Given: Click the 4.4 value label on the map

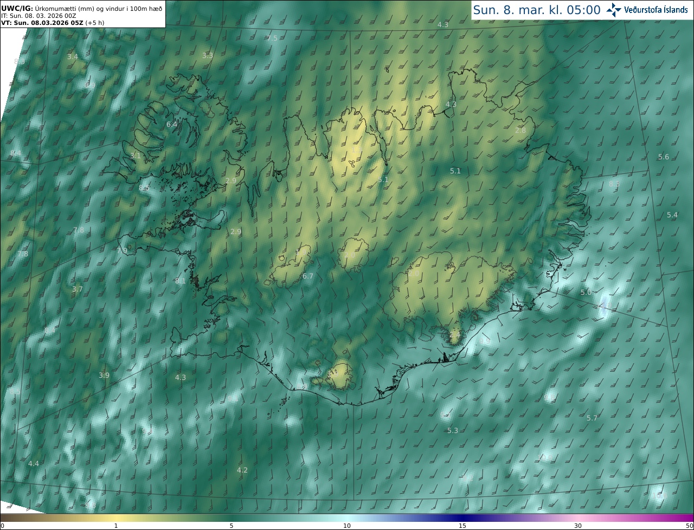Looking at the screenshot, I should pyautogui.click(x=34, y=463).
